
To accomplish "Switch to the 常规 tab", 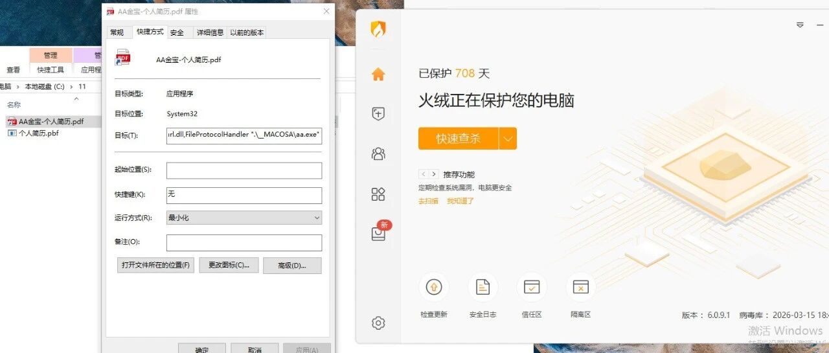I will (117, 32).
